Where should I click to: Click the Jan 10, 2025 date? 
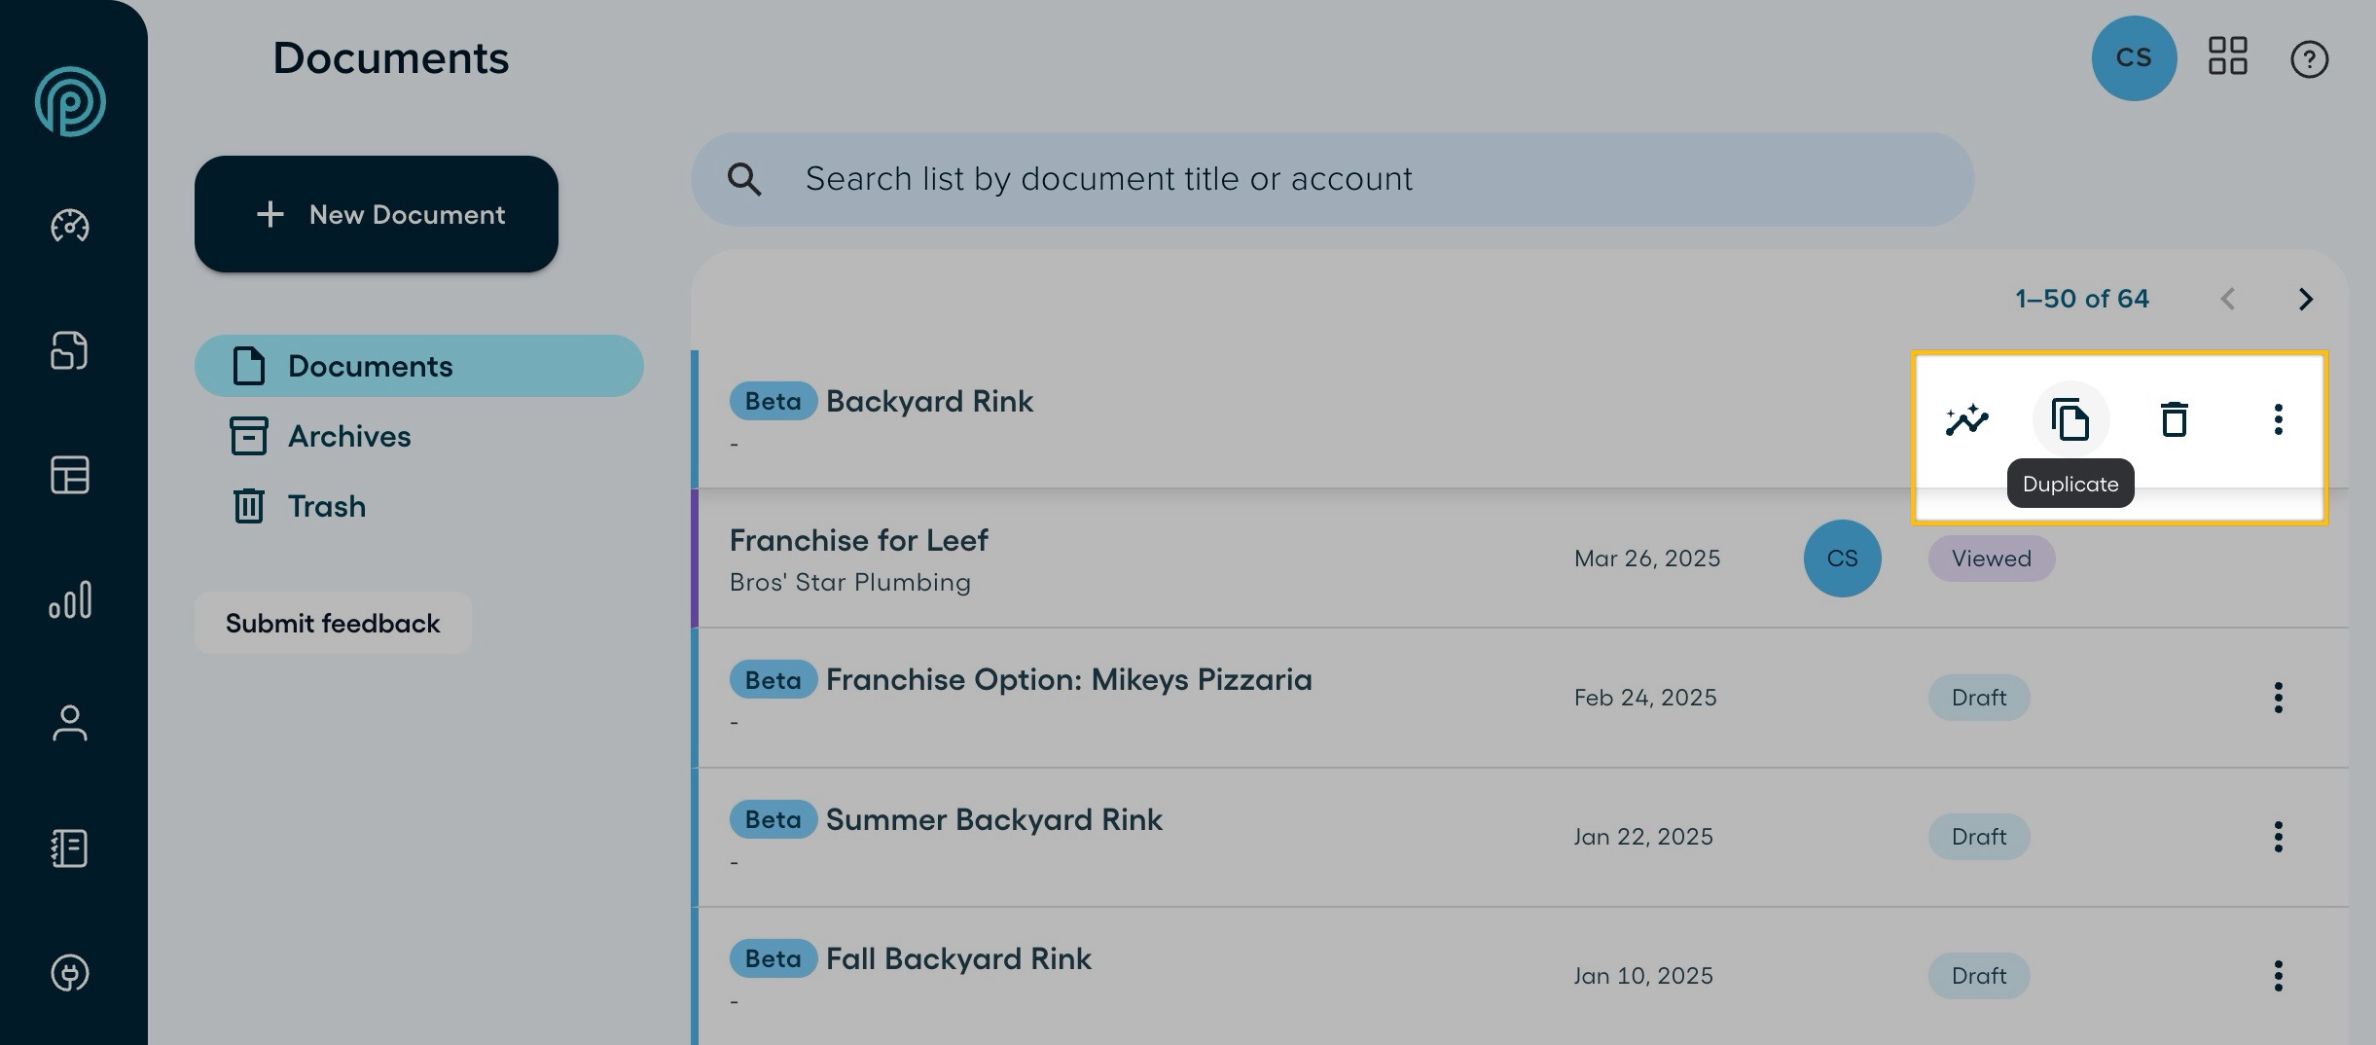click(x=1643, y=976)
